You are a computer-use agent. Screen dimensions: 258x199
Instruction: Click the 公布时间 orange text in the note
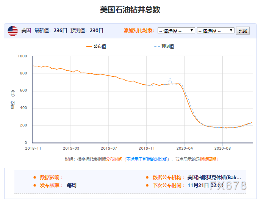tap(114, 159)
